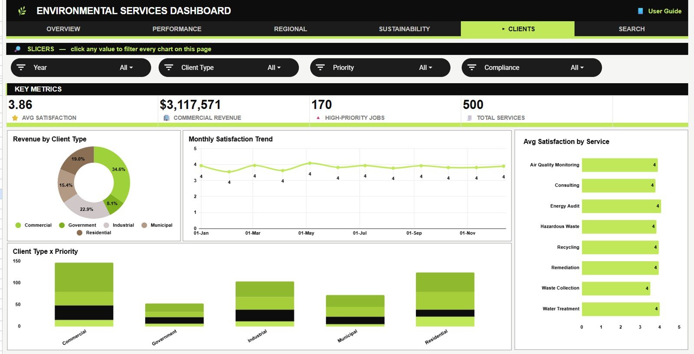Viewport: 694px width, 354px height.
Task: Click the Hazardous Waste satisfaction bar
Action: (x=619, y=226)
